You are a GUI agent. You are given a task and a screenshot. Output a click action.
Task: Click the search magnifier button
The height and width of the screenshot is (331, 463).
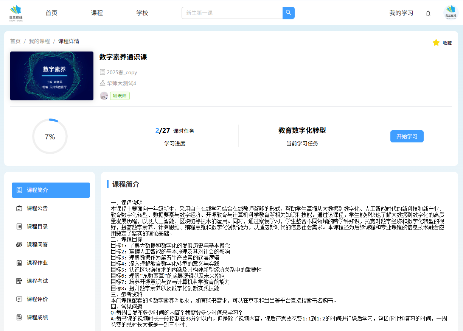click(x=288, y=13)
